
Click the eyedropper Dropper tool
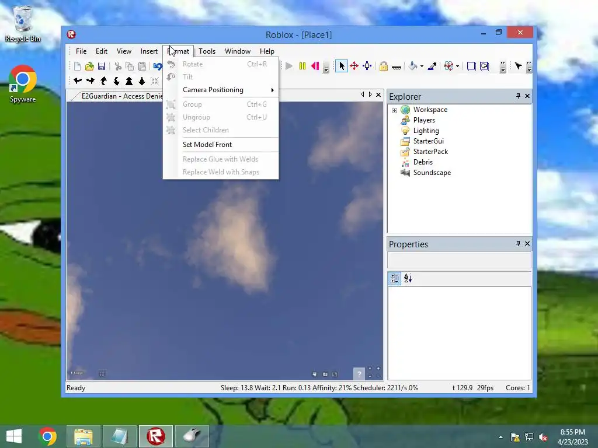432,66
